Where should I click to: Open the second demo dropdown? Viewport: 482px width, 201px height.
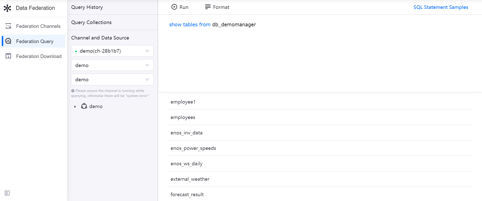112,65
